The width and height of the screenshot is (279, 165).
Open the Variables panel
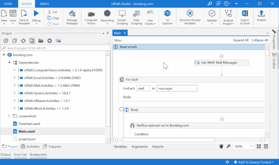coord(121,147)
